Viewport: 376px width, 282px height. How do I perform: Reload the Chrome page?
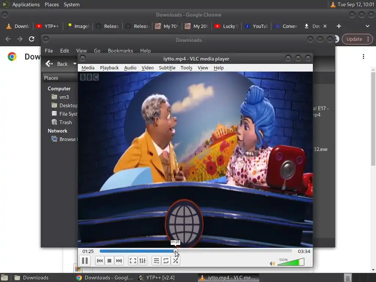[x=32, y=39]
